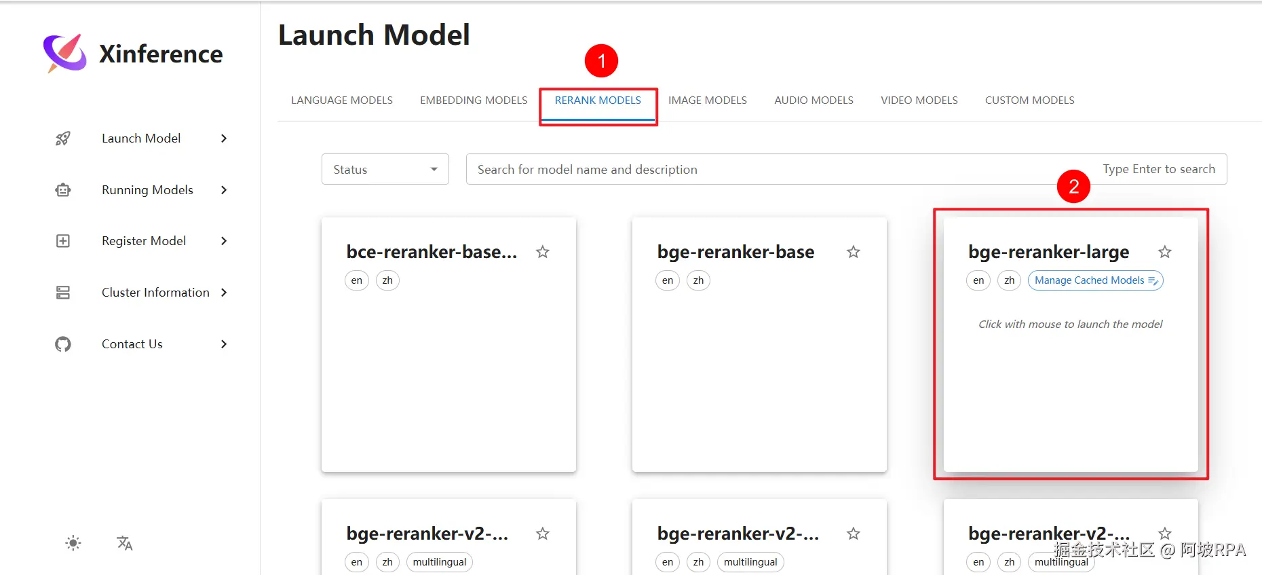The height and width of the screenshot is (575, 1262).
Task: Open Register Model in the sidebar
Action: tap(144, 241)
